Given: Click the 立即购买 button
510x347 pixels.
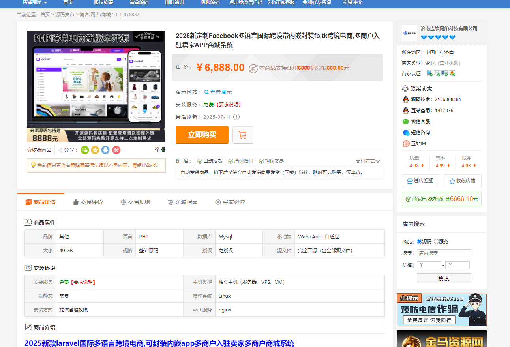Looking at the screenshot, I should point(202,135).
